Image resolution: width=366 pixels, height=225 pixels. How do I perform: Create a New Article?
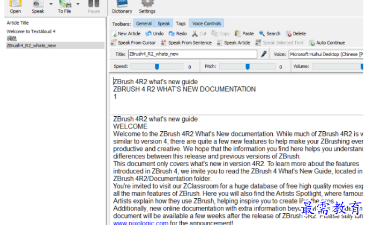pos(126,34)
